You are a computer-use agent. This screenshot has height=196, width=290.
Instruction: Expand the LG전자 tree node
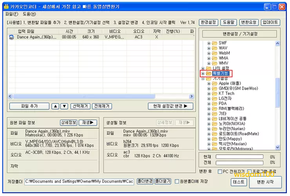tap(209, 99)
